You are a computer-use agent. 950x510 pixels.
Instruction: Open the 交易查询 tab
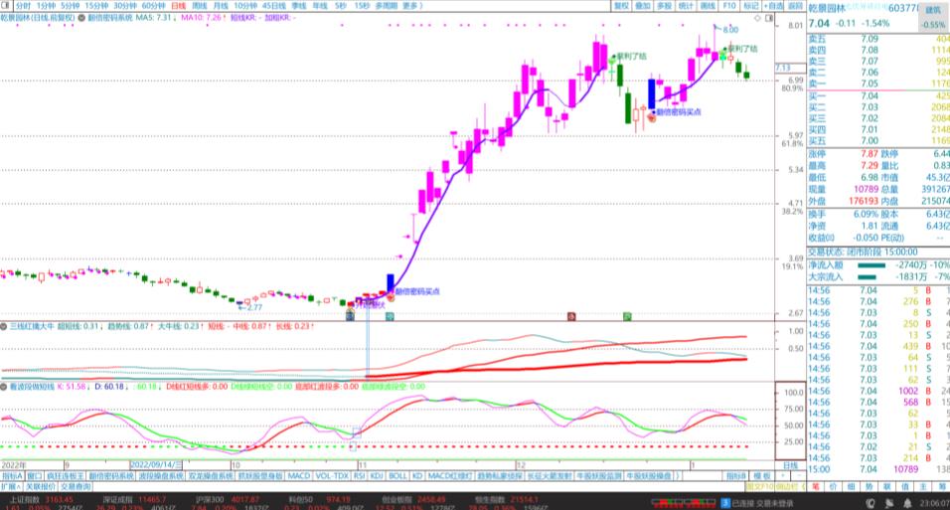point(76,486)
